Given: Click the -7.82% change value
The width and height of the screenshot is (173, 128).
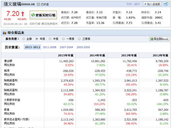Looking at the screenshot, I should click(100, 65).
